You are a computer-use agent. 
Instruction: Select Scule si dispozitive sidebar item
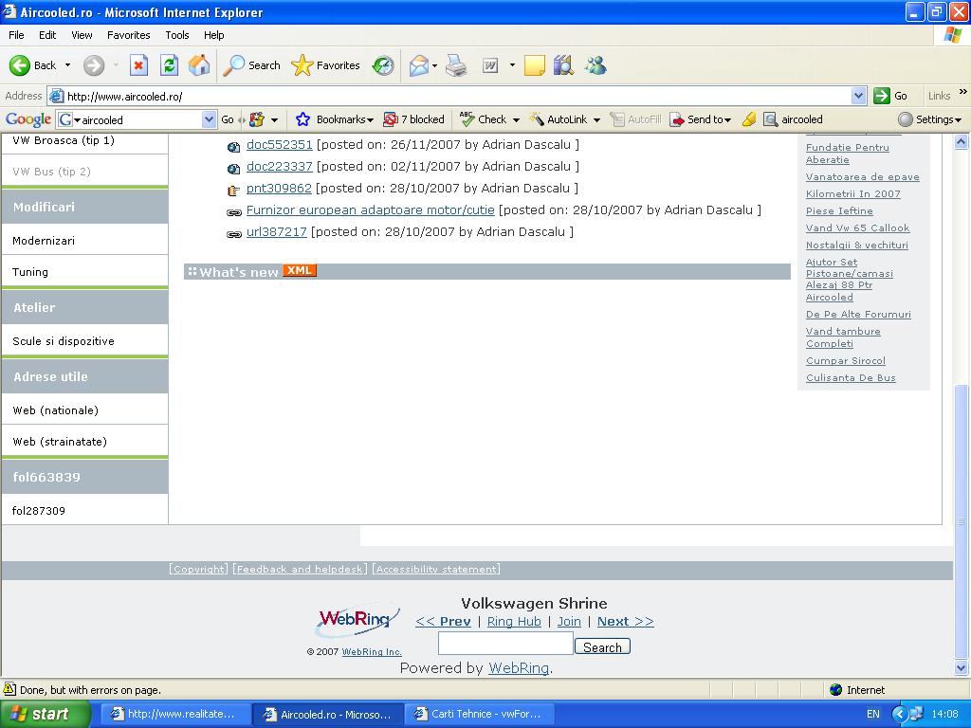[84, 341]
